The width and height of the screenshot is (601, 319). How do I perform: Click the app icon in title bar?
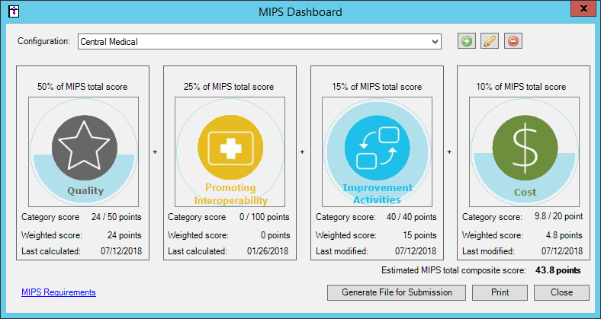click(11, 11)
